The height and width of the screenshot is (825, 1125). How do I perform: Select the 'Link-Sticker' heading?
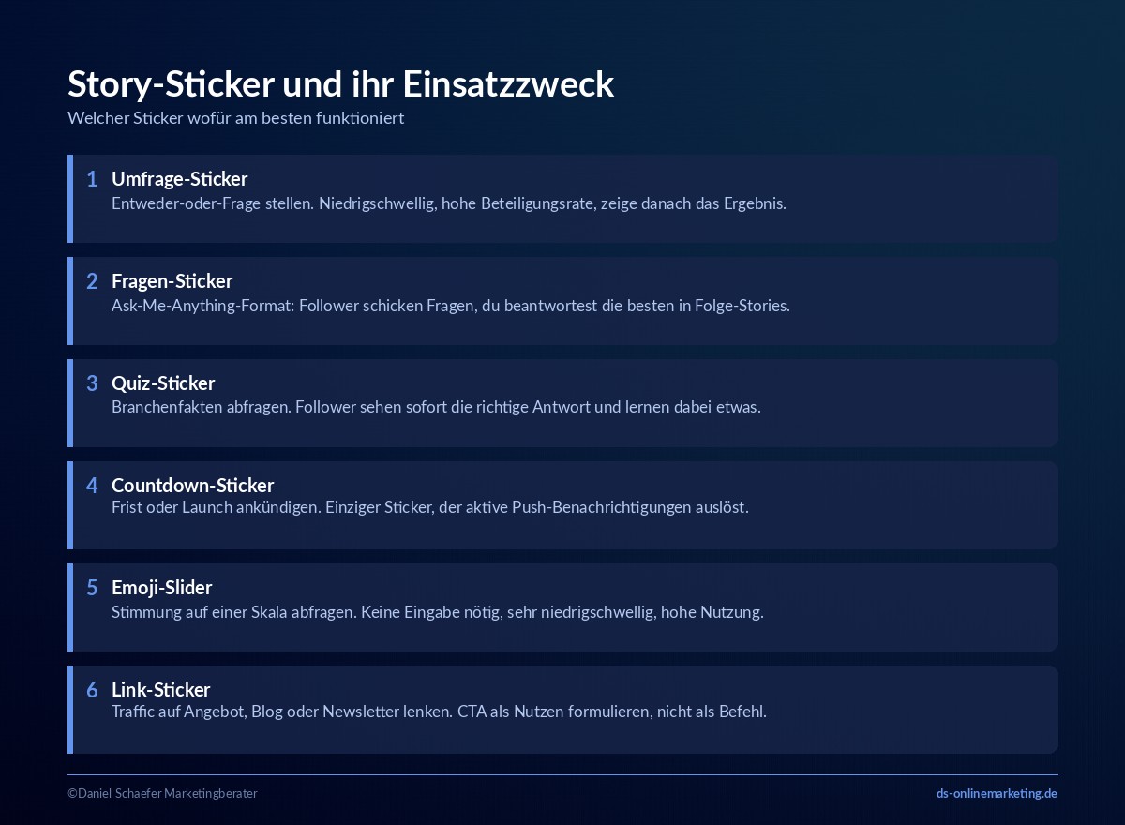coord(160,689)
